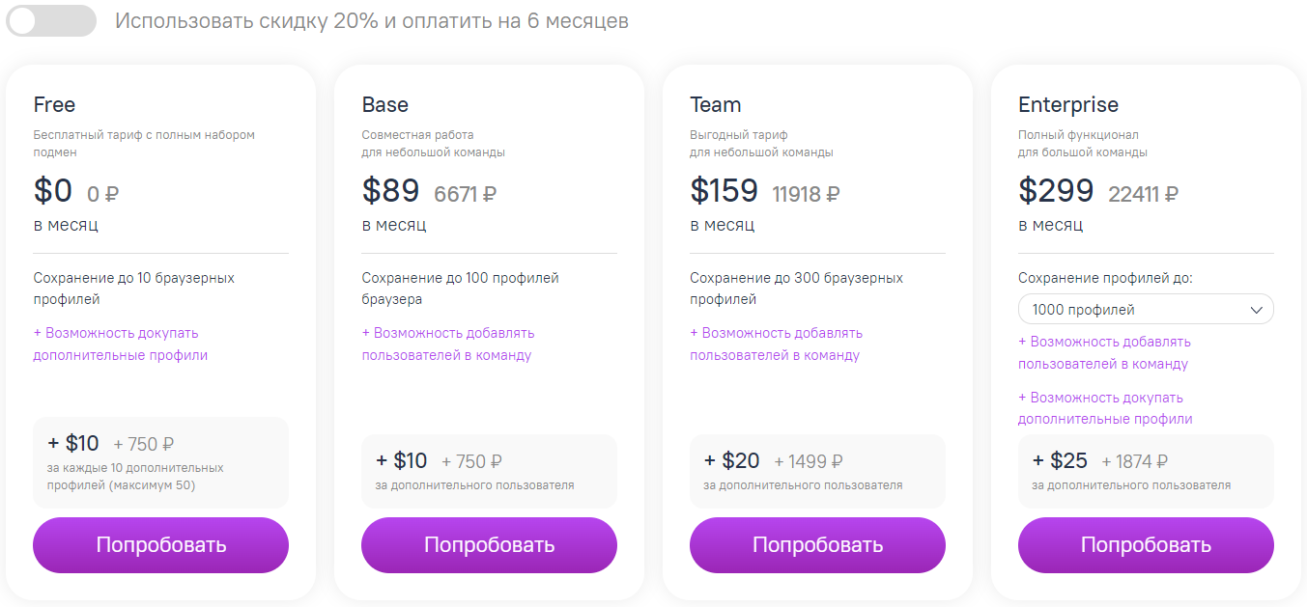1307x607 pixels.
Task: Click Base plan add users link
Action: (448, 344)
